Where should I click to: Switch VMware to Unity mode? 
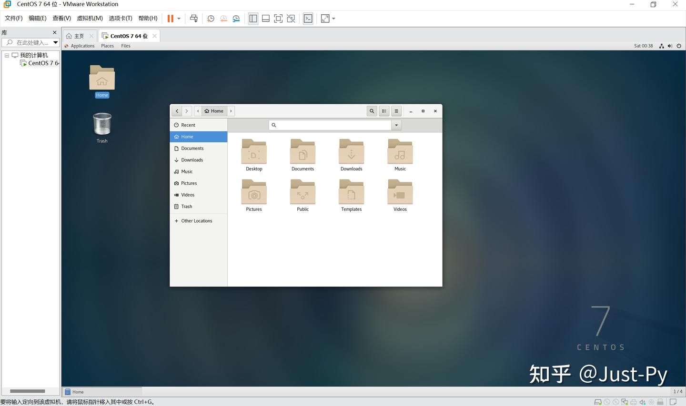click(291, 19)
